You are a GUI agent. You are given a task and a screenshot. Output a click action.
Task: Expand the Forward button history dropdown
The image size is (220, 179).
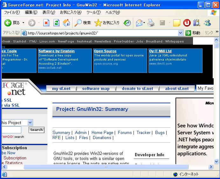(39, 23)
